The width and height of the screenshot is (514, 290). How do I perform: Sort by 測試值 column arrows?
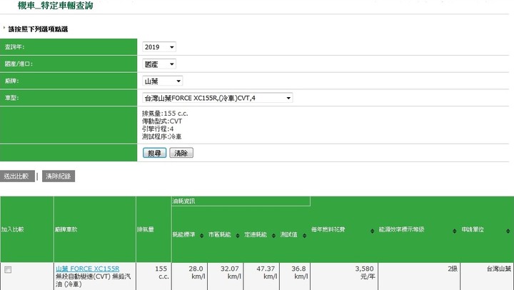click(x=305, y=236)
